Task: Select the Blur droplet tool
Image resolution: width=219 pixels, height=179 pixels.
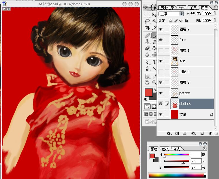Action: [147, 54]
